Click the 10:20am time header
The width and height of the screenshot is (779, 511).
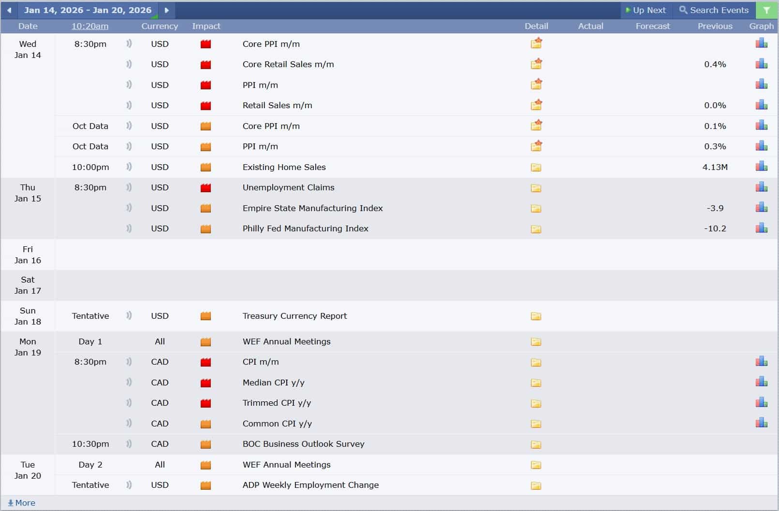coord(89,26)
